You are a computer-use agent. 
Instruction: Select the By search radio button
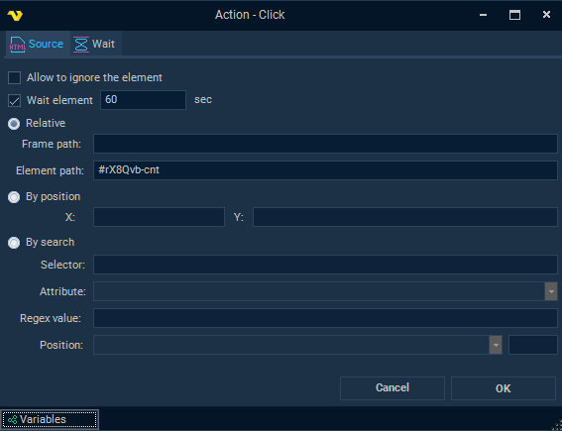14,243
